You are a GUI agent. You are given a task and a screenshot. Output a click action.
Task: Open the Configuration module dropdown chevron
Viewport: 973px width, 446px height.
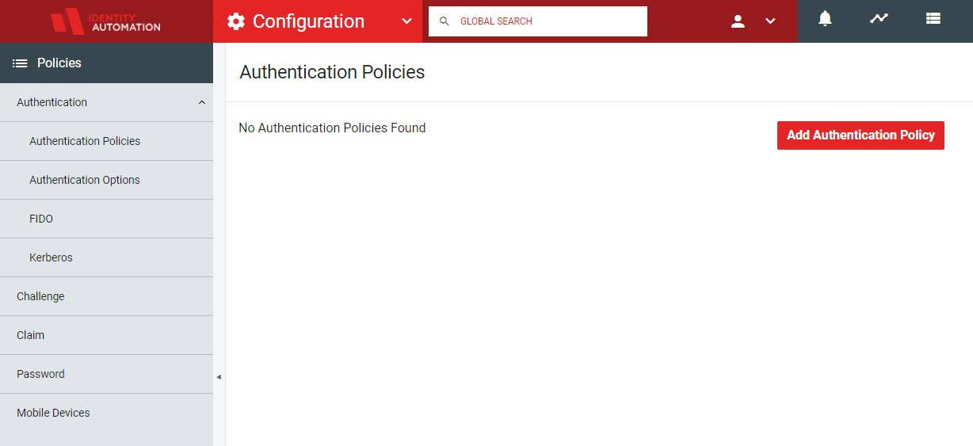[x=407, y=21]
